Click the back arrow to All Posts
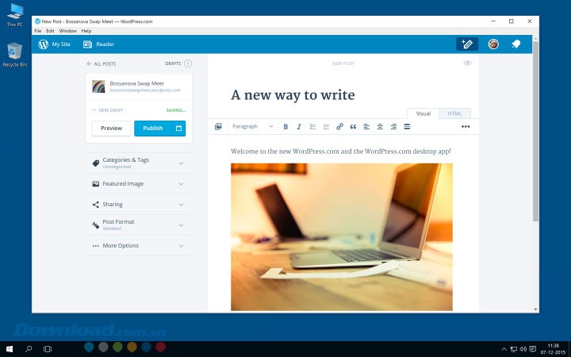 tap(89, 63)
